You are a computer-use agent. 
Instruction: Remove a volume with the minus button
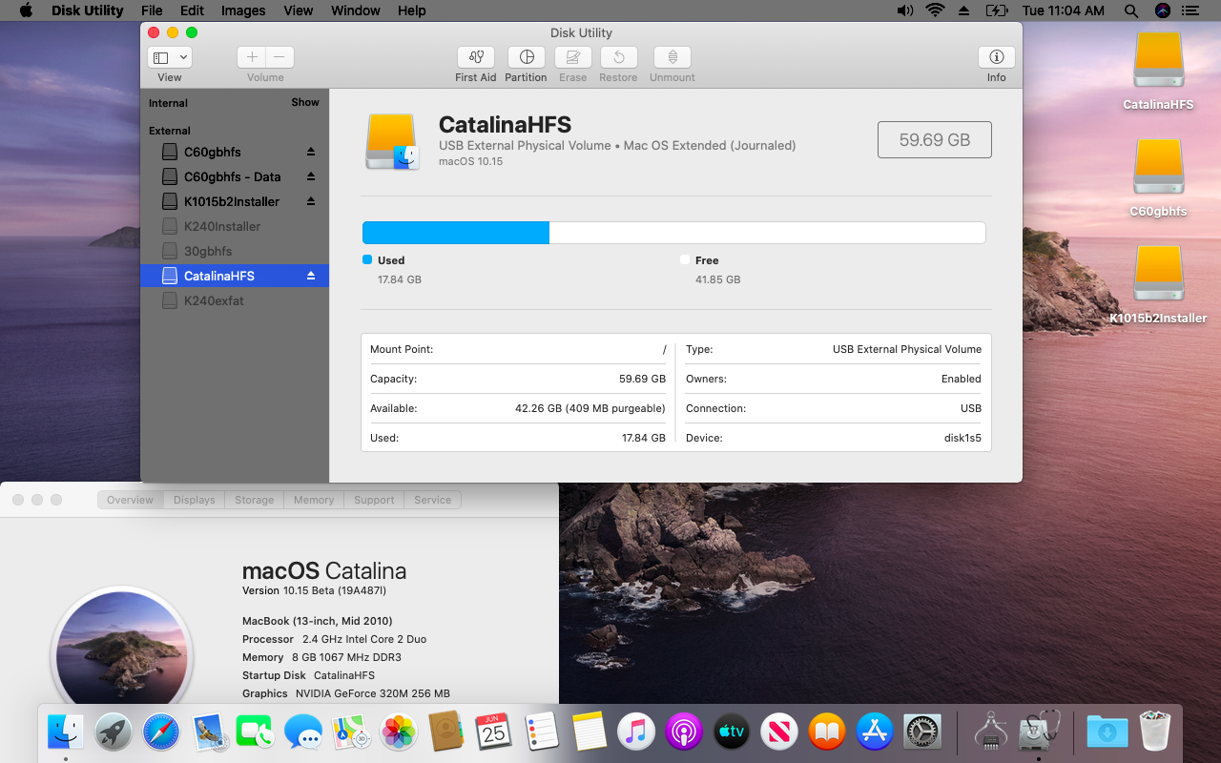click(x=280, y=57)
